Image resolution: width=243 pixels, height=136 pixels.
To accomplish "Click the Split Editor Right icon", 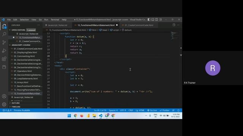I will click(174, 25).
